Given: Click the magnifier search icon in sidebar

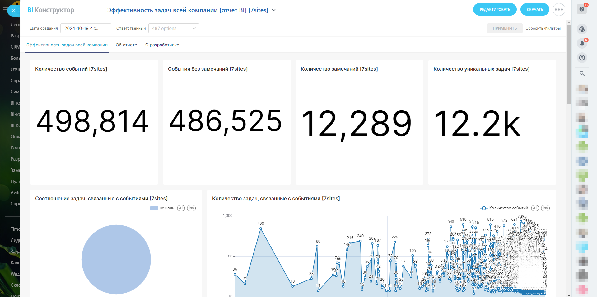Looking at the screenshot, I should [582, 74].
